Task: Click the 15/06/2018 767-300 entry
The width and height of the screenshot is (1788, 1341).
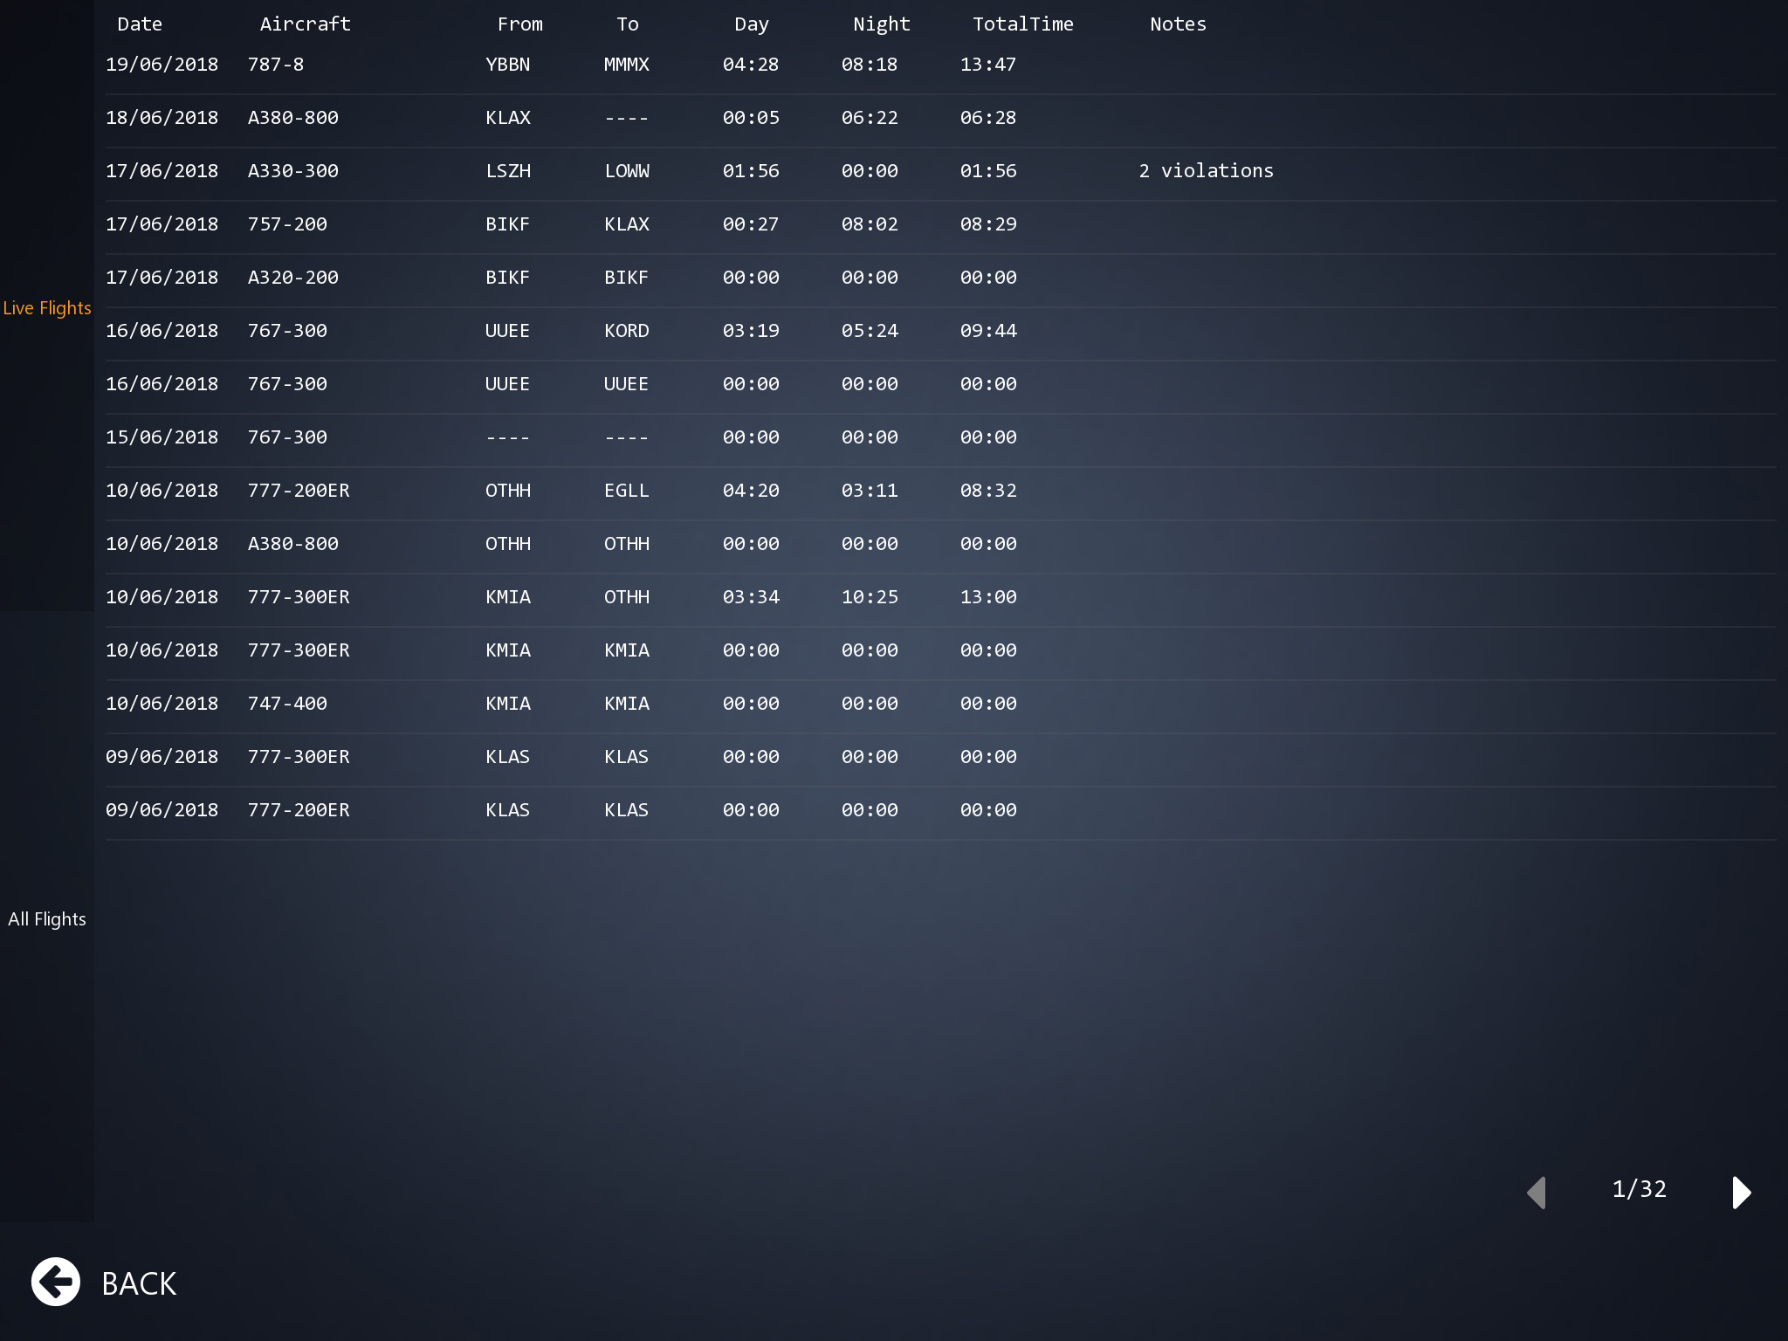Action: [559, 437]
